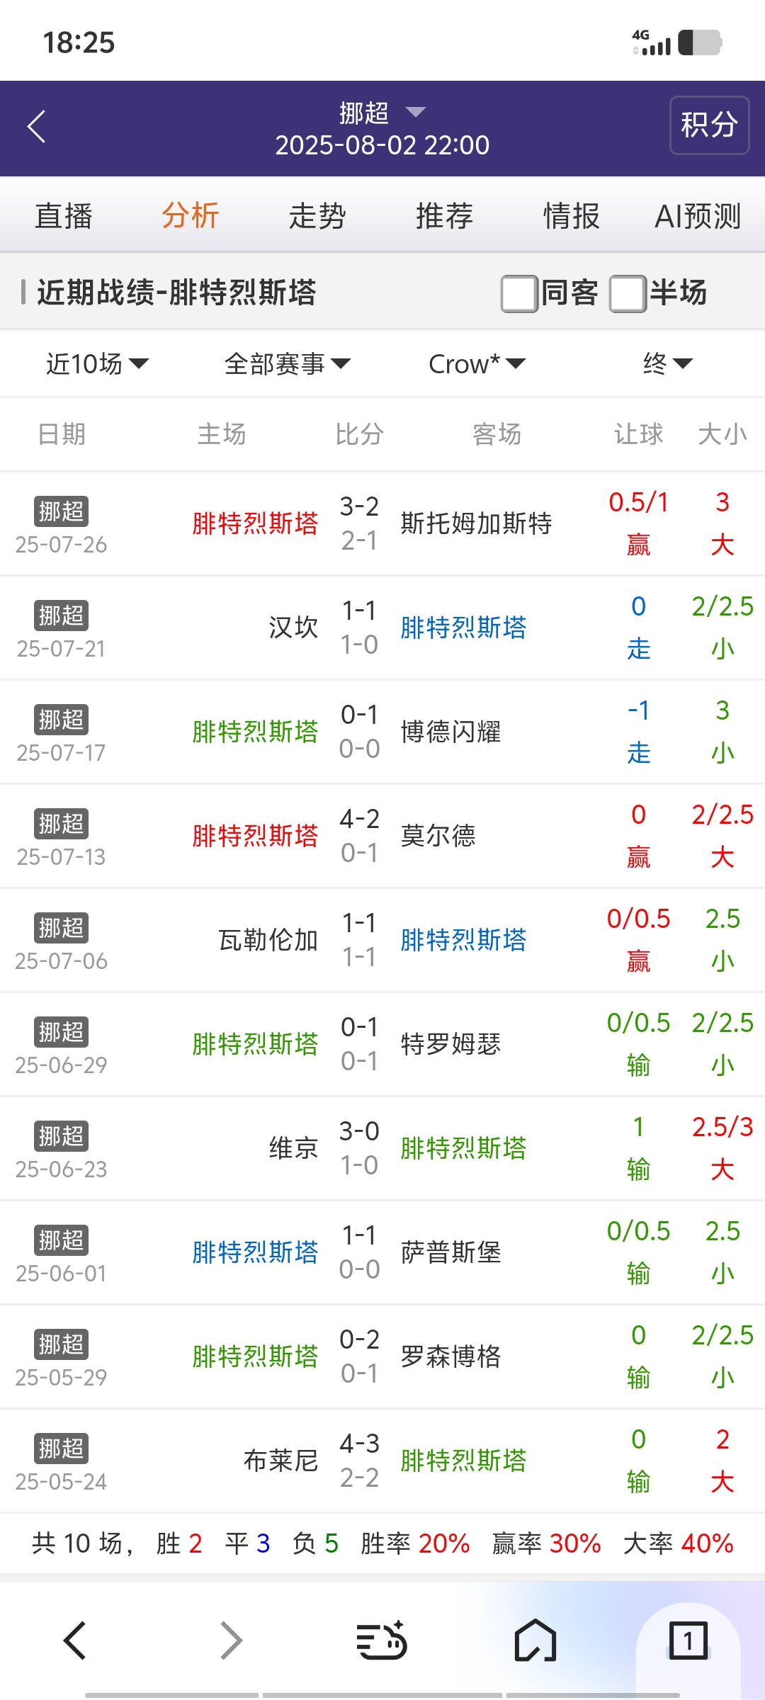Switch to the 走势 tab
Viewport: 765px width, 1700px height.
[317, 216]
